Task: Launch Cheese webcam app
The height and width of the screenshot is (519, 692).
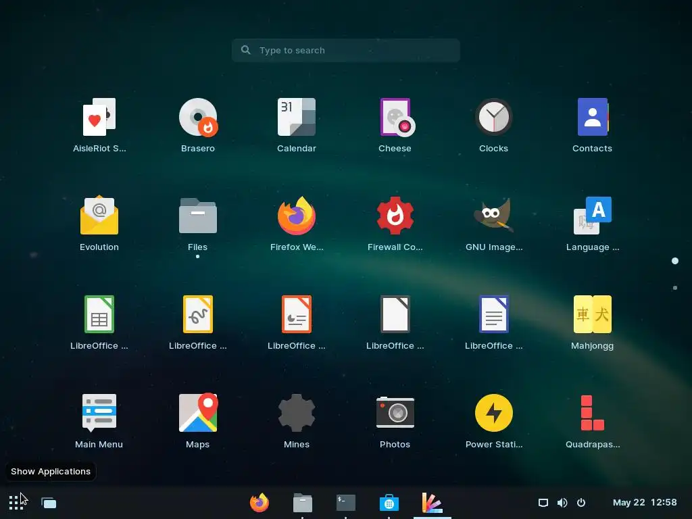Action: 395,125
